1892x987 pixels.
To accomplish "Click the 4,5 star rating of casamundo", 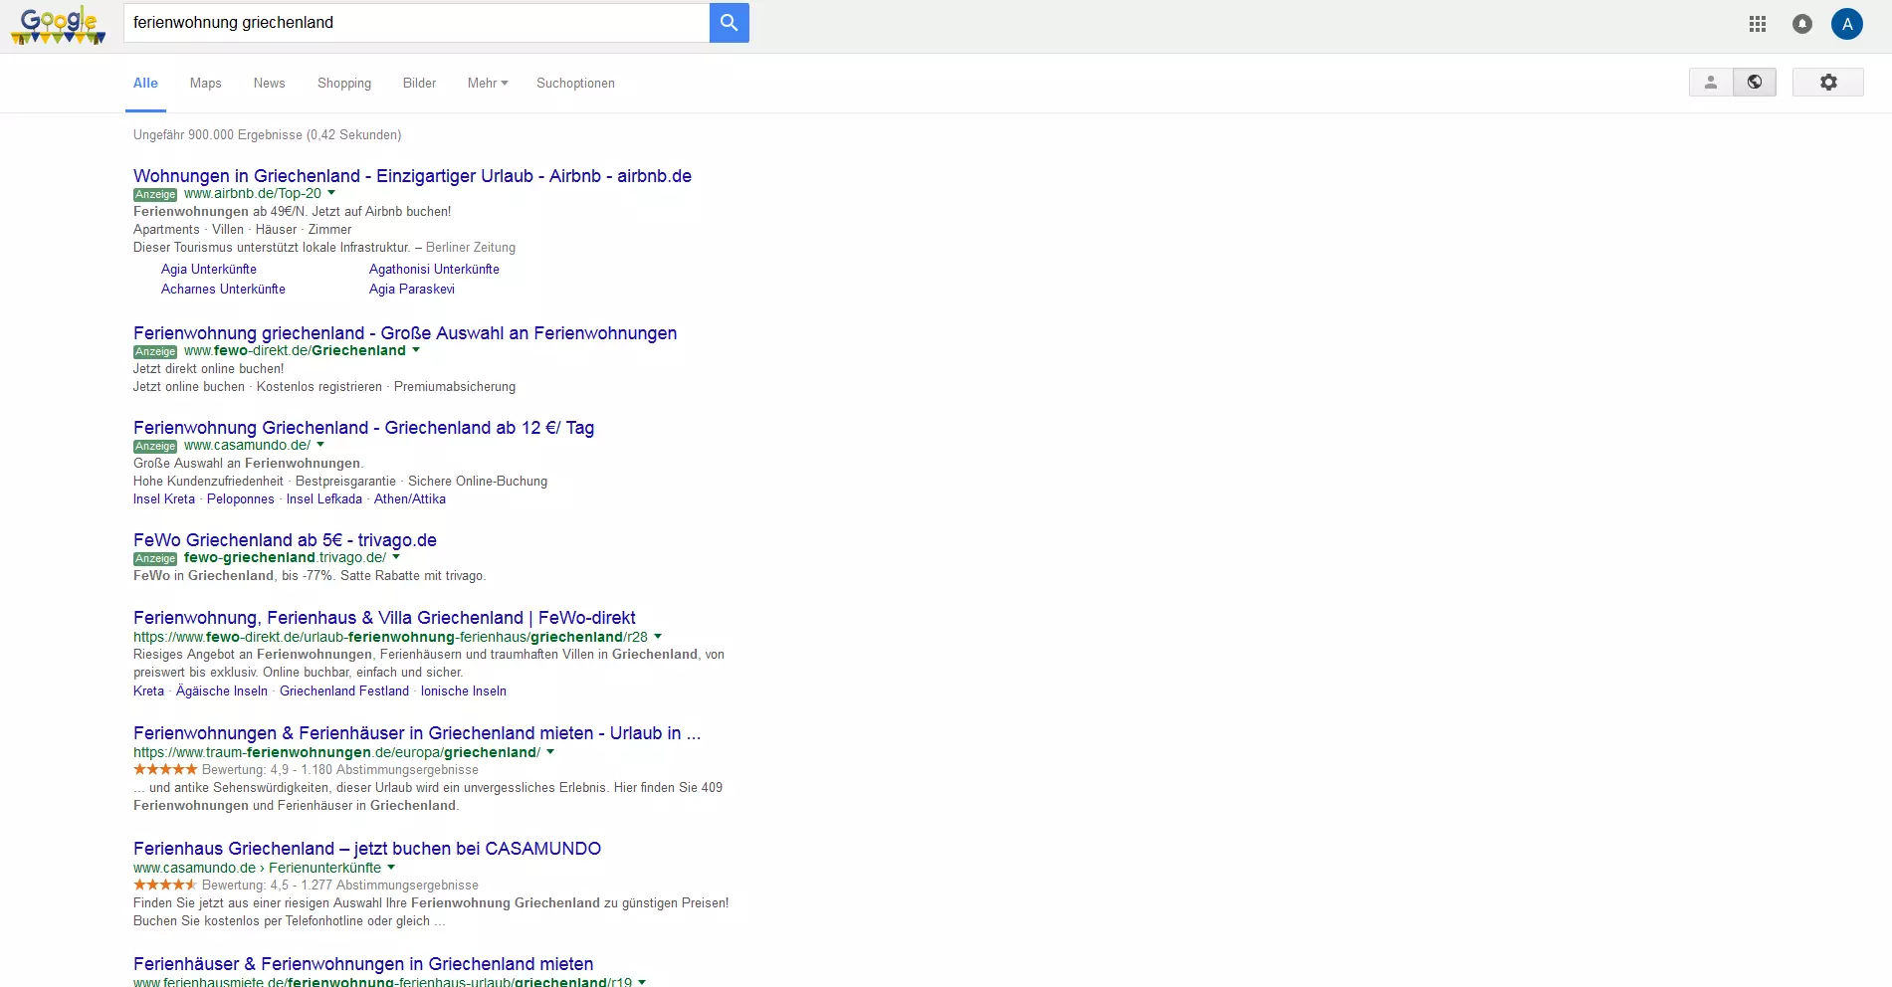I will pos(165,886).
